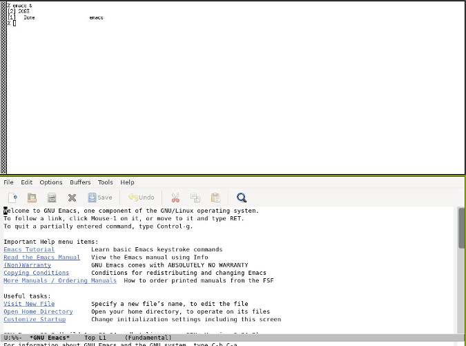
Task: Open the Tools menu
Action: (x=105, y=182)
